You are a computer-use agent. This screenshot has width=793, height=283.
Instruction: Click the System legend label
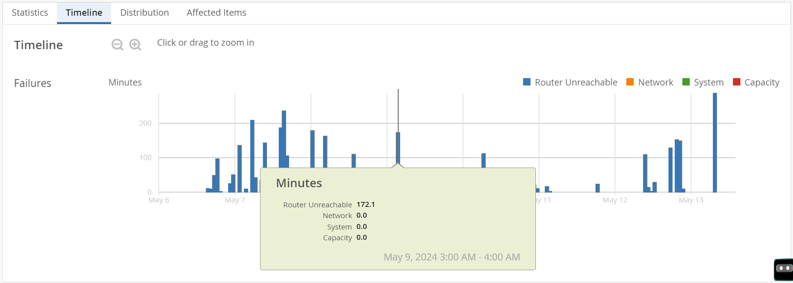point(708,83)
